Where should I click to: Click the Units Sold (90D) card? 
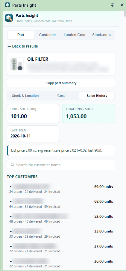coord(33,114)
